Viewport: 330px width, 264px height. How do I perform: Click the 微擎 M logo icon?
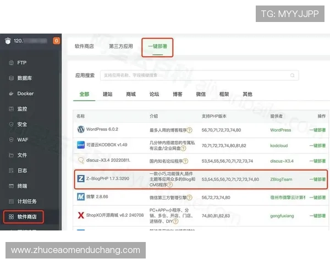81,197
